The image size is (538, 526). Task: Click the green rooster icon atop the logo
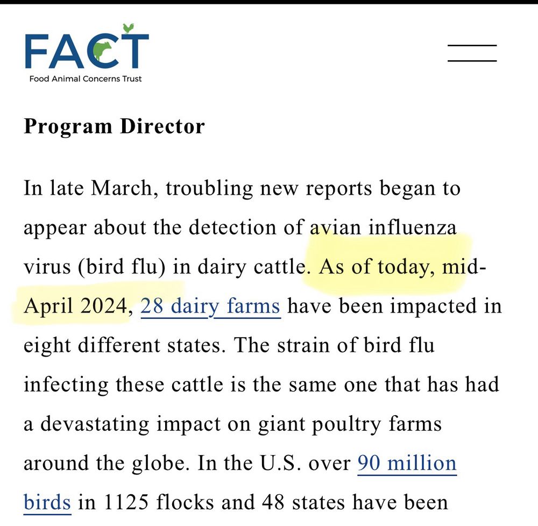[128, 29]
